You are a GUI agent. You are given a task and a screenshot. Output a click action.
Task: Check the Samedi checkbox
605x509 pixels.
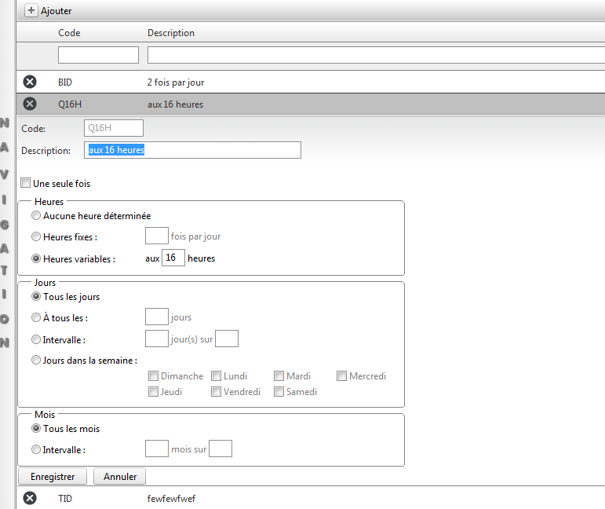pyautogui.click(x=279, y=392)
